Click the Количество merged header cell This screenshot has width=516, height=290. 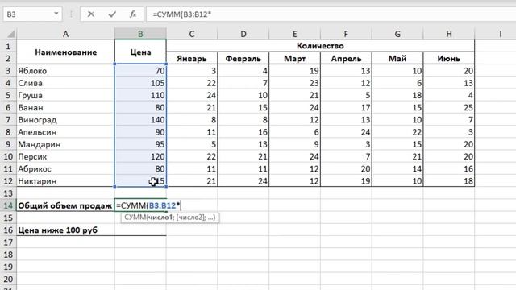pos(320,46)
